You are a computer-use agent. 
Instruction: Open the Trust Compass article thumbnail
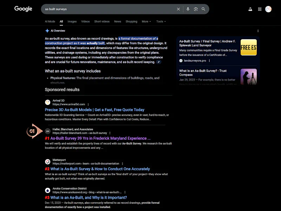point(248,76)
